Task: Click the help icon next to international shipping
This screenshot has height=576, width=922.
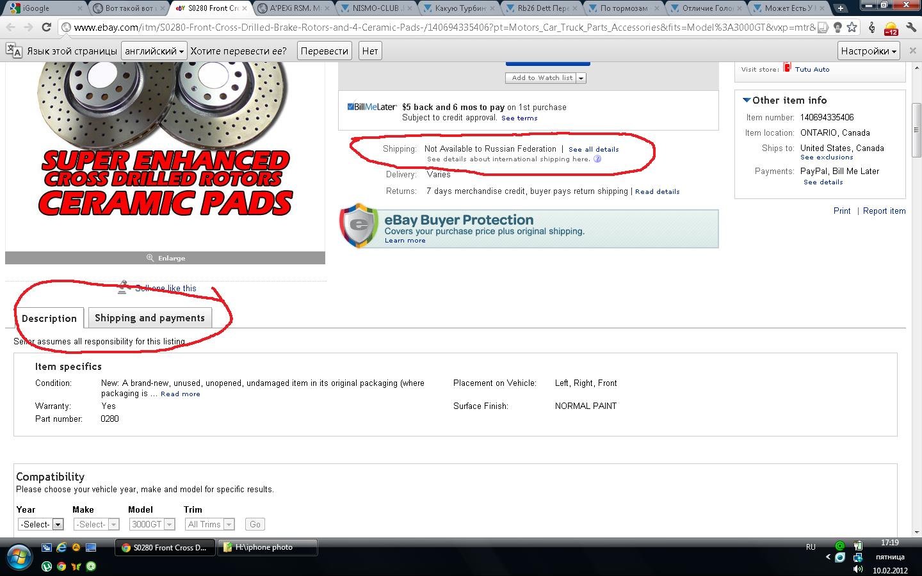Action: pos(597,159)
